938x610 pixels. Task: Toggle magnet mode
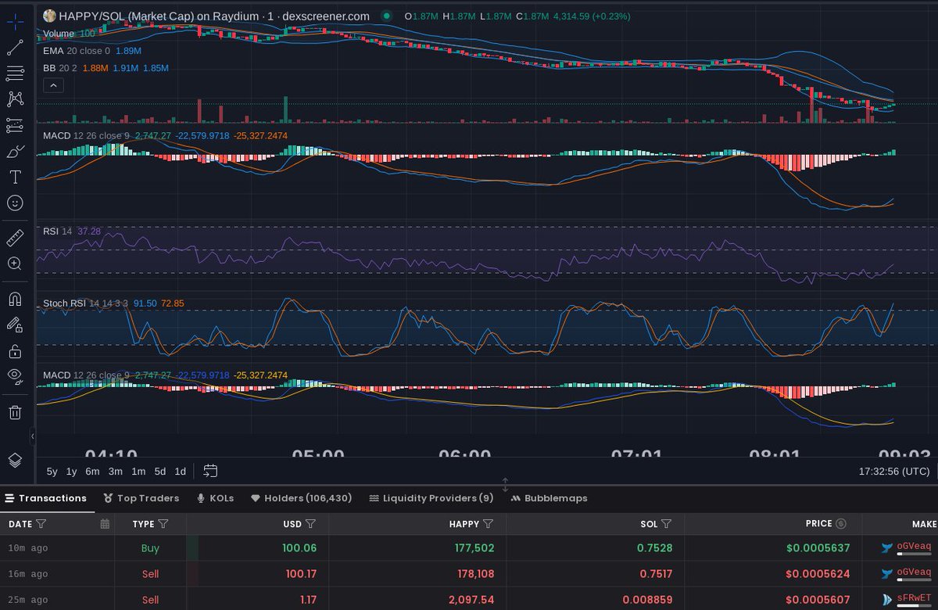pos(15,298)
